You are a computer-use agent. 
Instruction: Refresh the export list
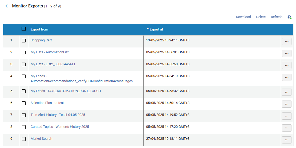click(277, 17)
